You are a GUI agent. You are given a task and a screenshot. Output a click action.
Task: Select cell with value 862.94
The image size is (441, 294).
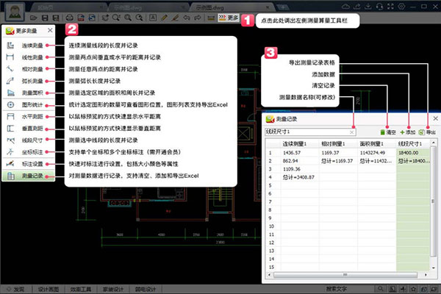pos(300,161)
